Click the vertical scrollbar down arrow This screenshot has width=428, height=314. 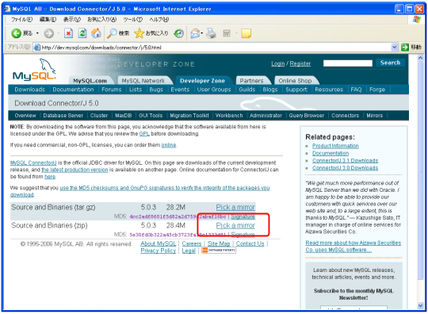(x=420, y=305)
